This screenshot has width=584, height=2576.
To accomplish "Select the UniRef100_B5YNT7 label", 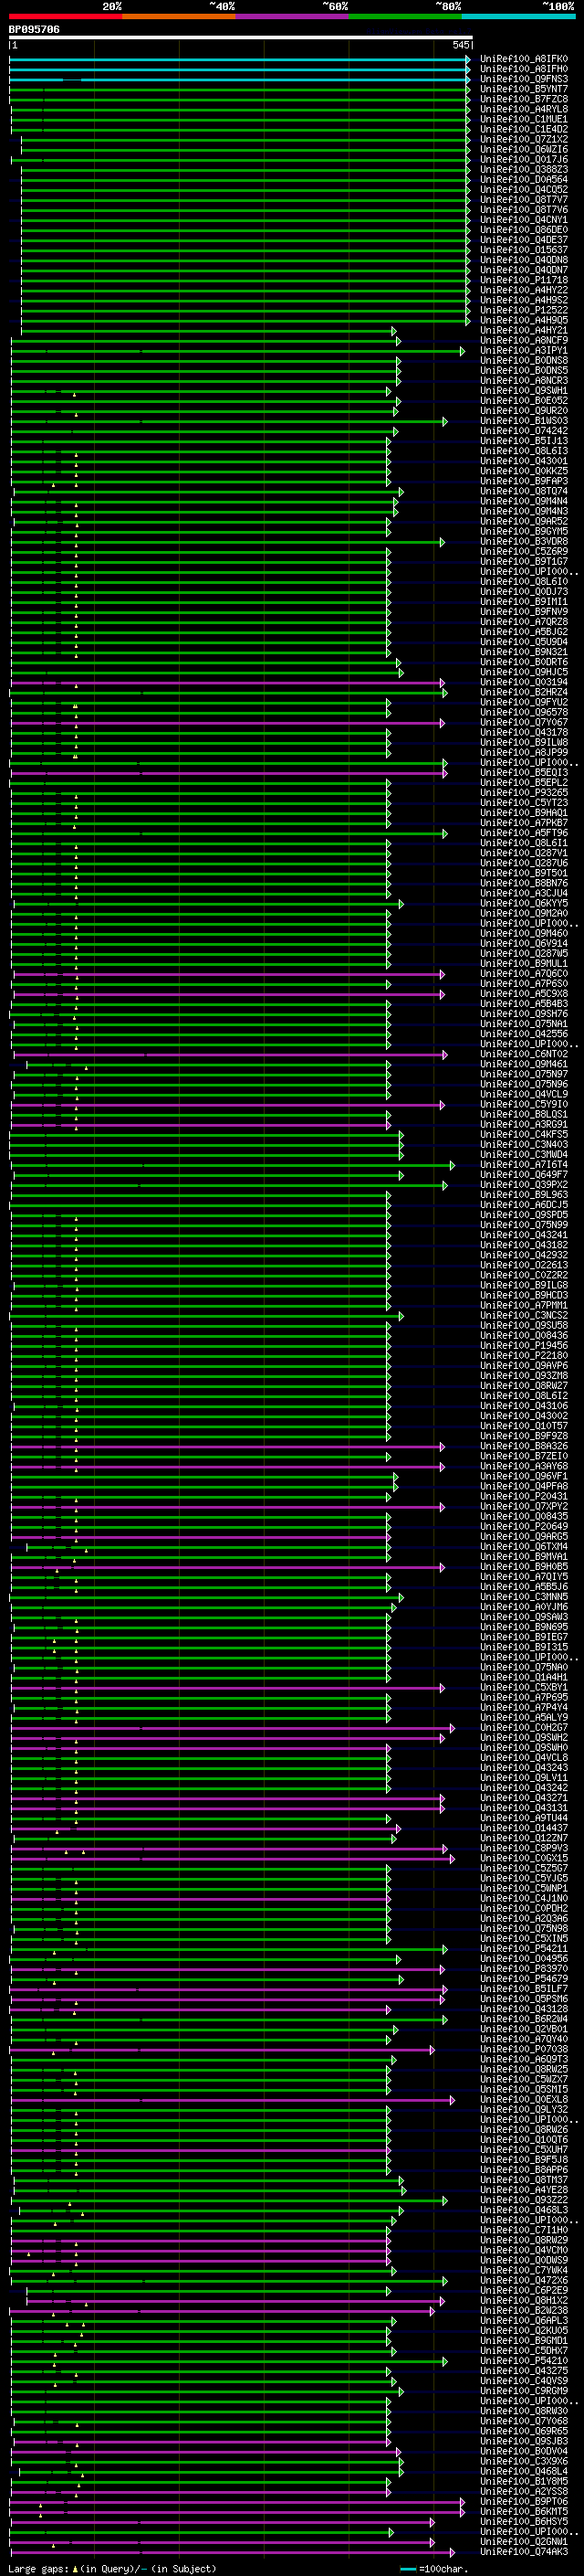I will [x=523, y=89].
